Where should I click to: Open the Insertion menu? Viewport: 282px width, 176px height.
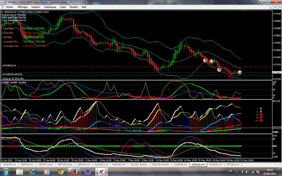click(x=36, y=7)
